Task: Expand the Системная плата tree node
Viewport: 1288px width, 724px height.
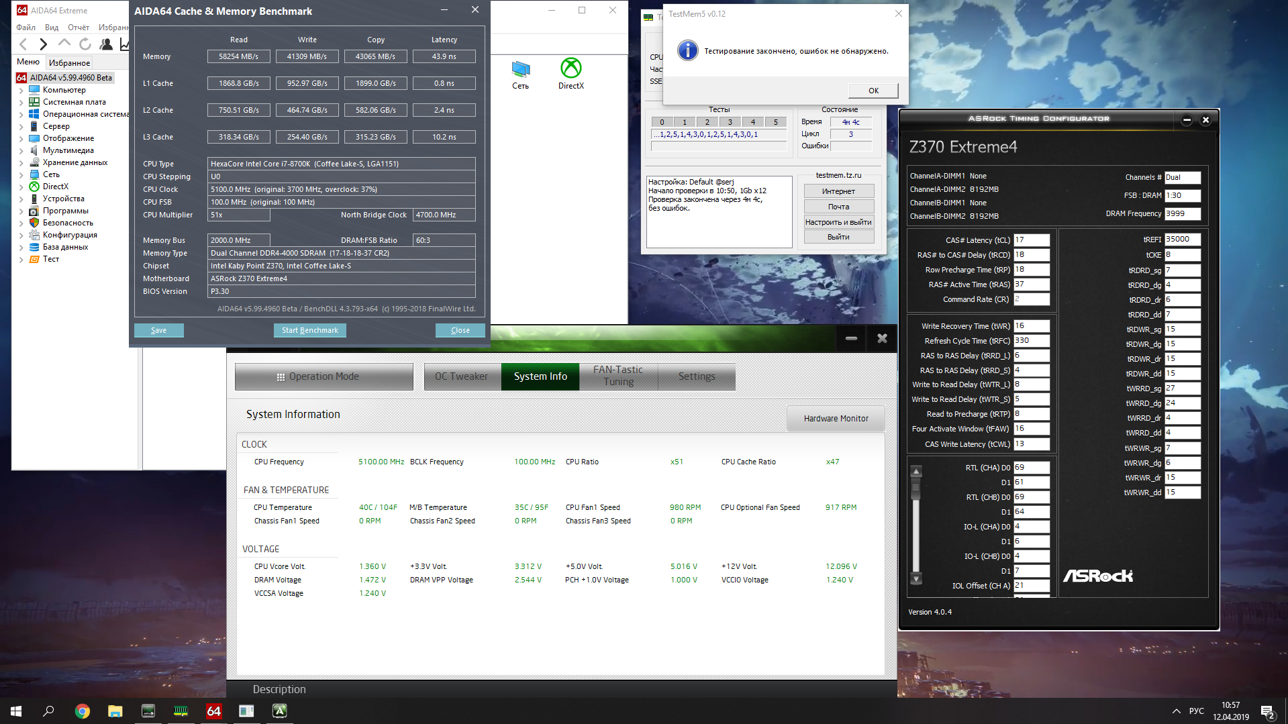Action: pos(21,103)
